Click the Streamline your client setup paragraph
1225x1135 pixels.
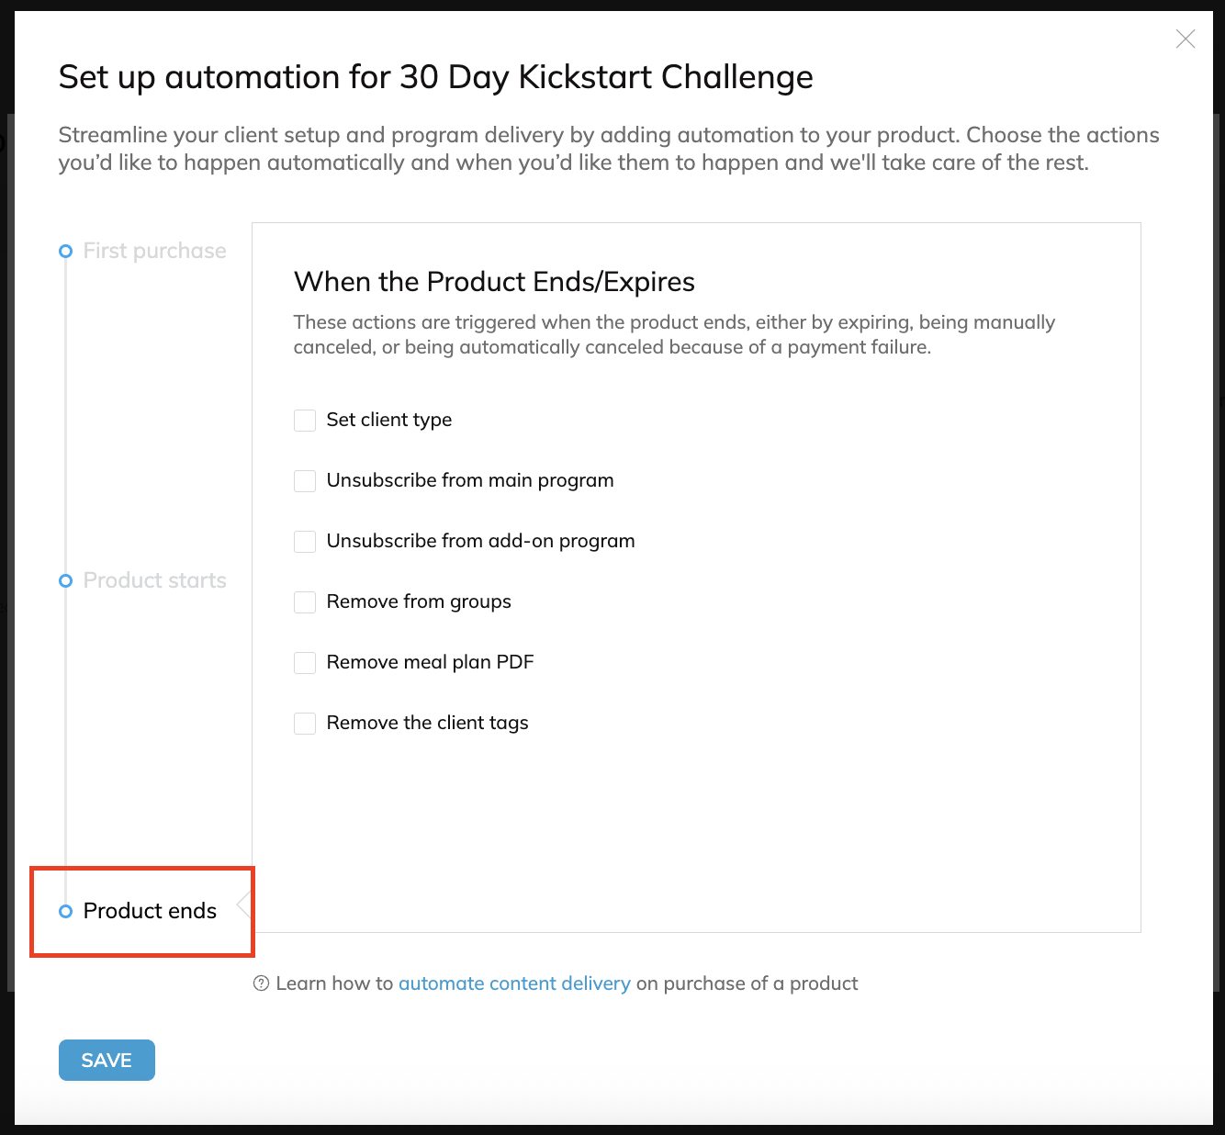[x=608, y=149]
